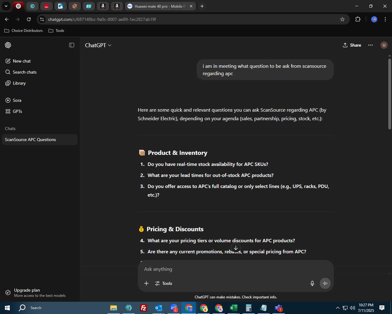Open the Tools bookmark folder
392x314 pixels.
click(56, 31)
